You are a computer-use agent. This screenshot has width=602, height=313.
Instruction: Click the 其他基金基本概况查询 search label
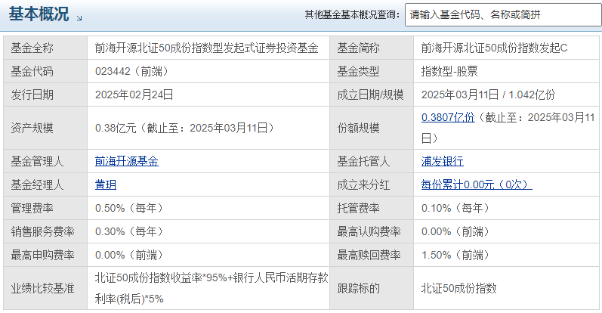(352, 15)
